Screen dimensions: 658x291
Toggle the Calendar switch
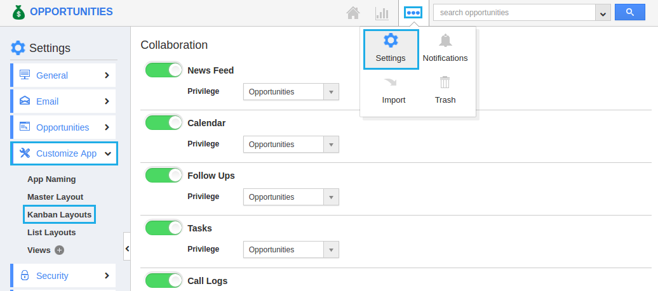(x=164, y=123)
